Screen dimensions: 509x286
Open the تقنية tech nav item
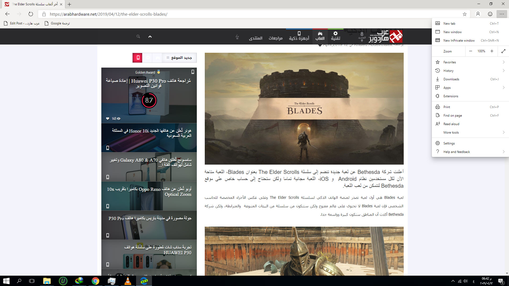click(x=336, y=36)
